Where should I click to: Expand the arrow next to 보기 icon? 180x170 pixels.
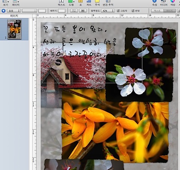[8, 1]
